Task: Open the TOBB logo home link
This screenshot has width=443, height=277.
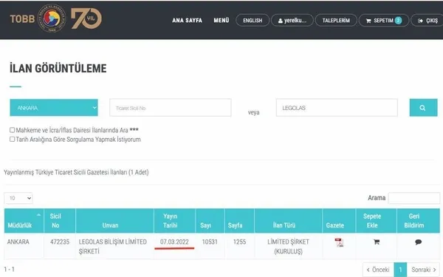Action: (38, 18)
